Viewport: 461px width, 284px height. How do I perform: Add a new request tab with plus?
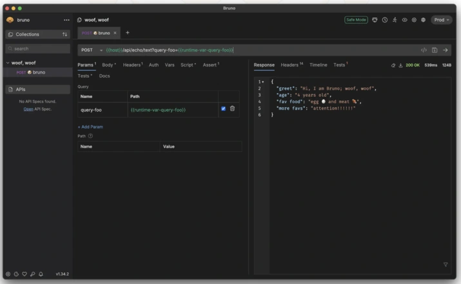pyautogui.click(x=128, y=33)
